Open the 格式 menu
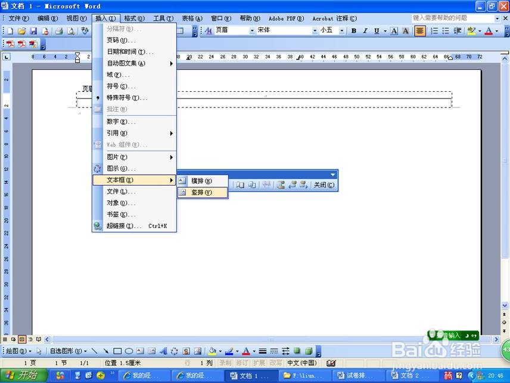The image size is (510, 383). pos(134,18)
